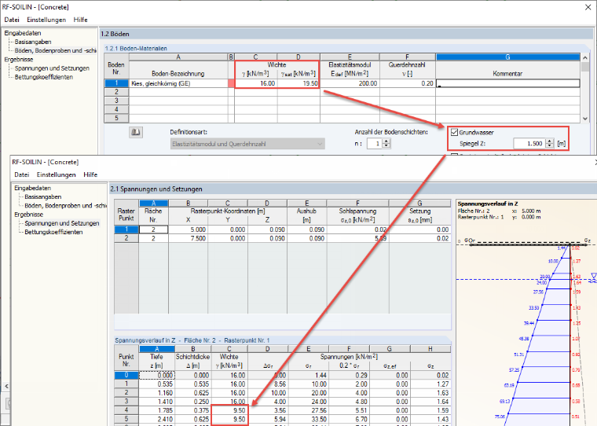
Task: Select Rasterpunkt row 1 header in results table
Action: point(126,230)
